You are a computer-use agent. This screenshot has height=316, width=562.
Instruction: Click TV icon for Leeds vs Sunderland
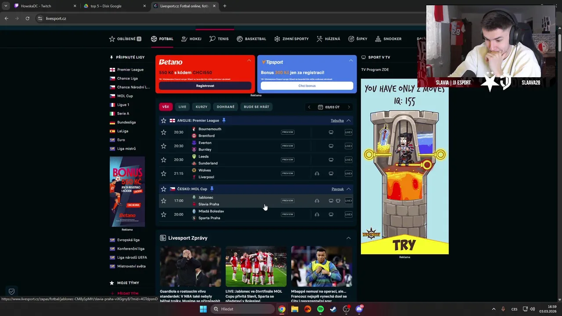tap(331, 160)
